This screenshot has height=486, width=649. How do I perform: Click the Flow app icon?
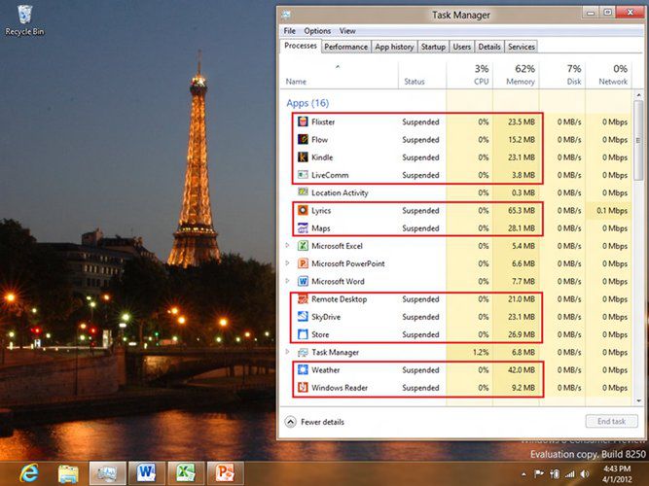tap(303, 139)
